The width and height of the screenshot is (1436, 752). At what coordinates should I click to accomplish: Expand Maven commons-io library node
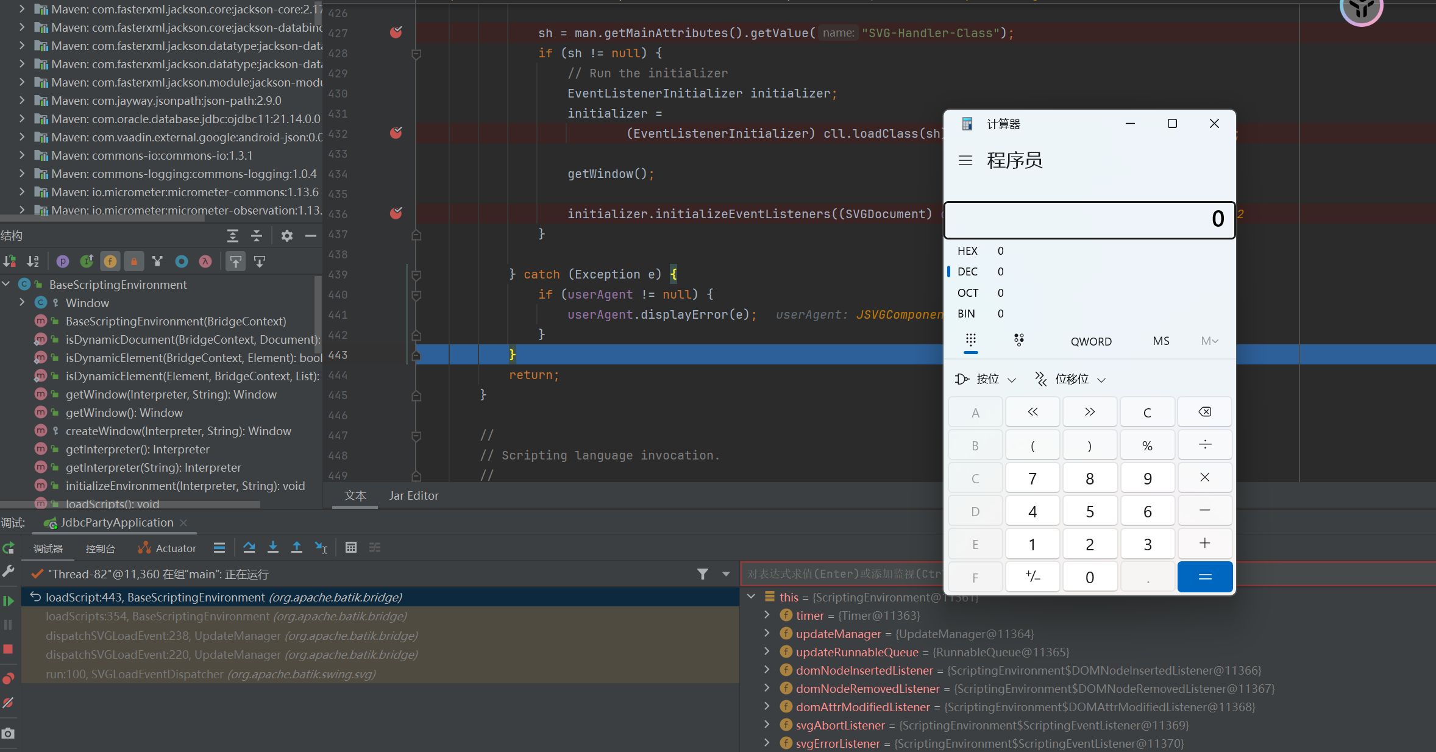click(x=22, y=155)
